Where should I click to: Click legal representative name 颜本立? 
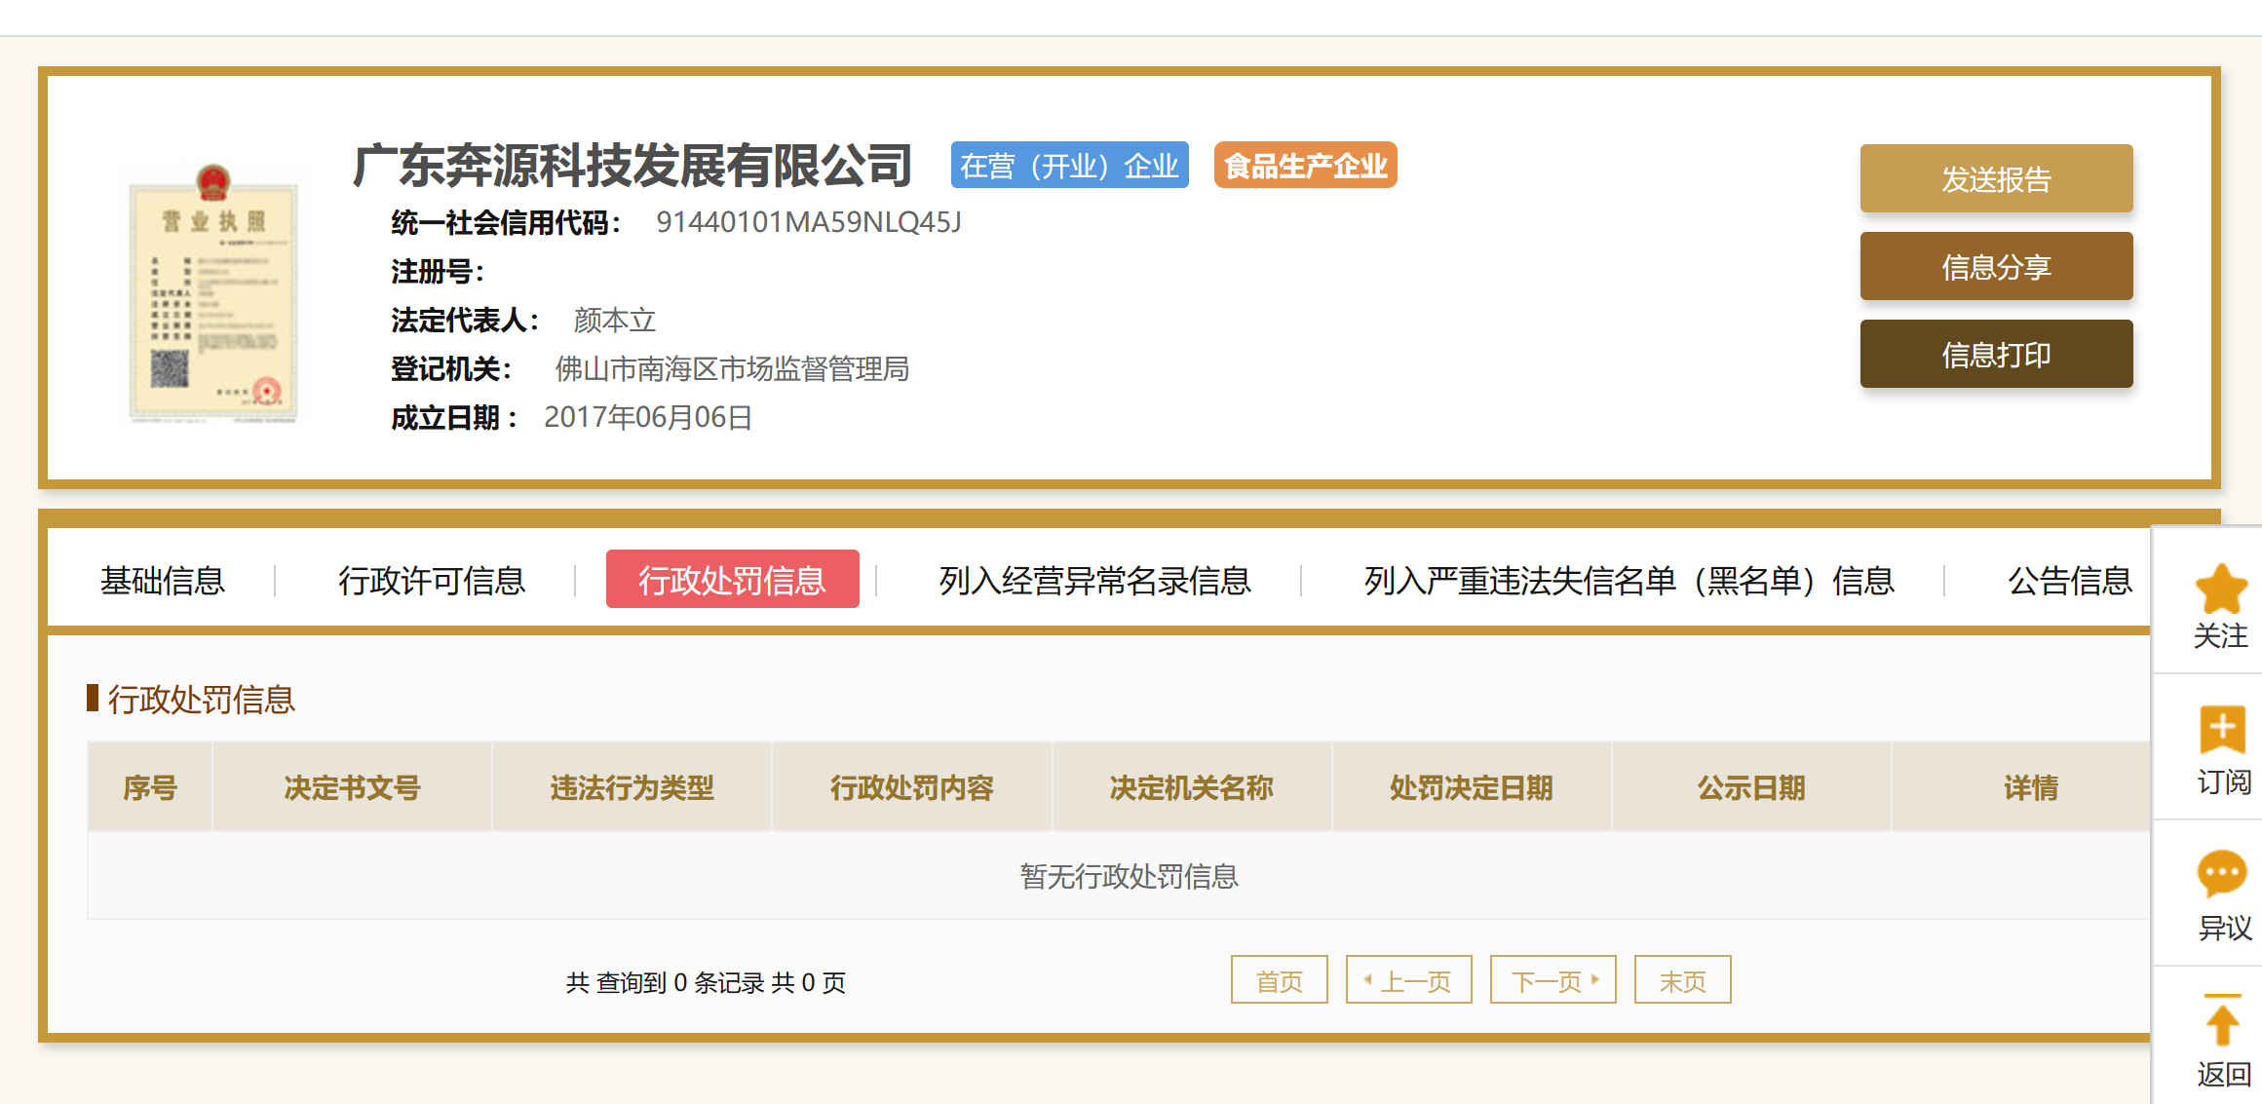615,320
